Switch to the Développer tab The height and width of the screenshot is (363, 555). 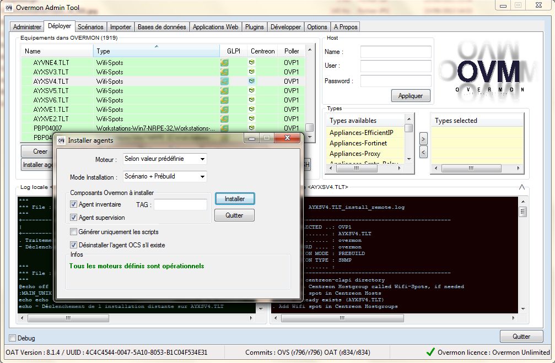pyautogui.click(x=285, y=27)
